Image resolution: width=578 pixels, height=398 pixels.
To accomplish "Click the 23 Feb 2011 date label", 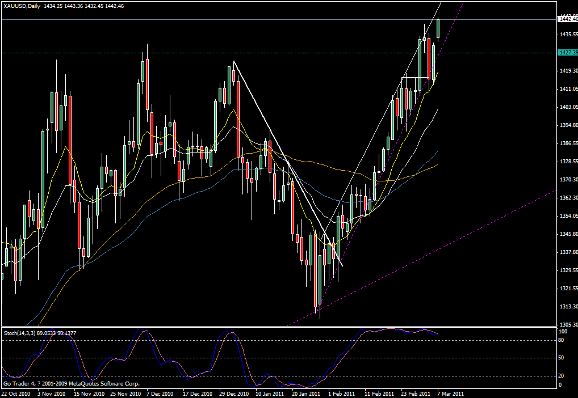I will coord(414,393).
